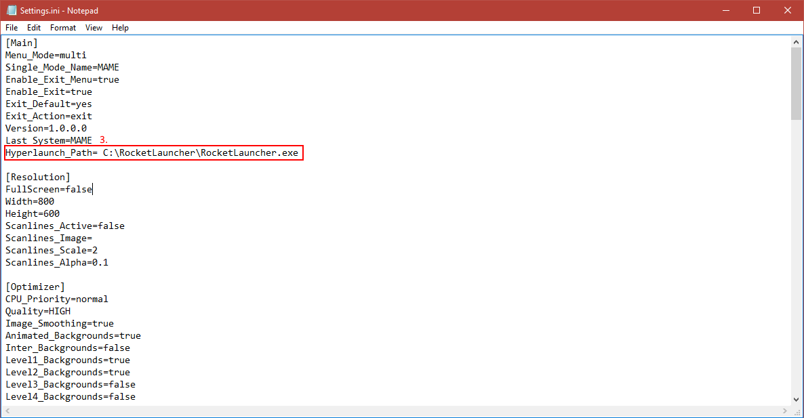804x418 pixels.
Task: Click the Enable_Exit=true line
Action: (x=49, y=92)
